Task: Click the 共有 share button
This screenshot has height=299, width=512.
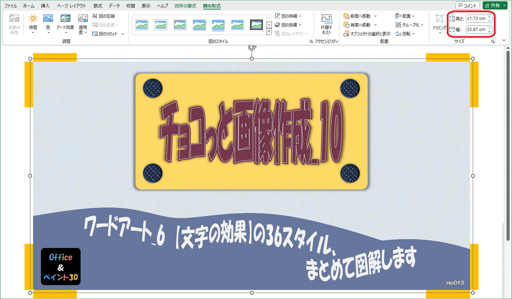Action: pos(495,6)
